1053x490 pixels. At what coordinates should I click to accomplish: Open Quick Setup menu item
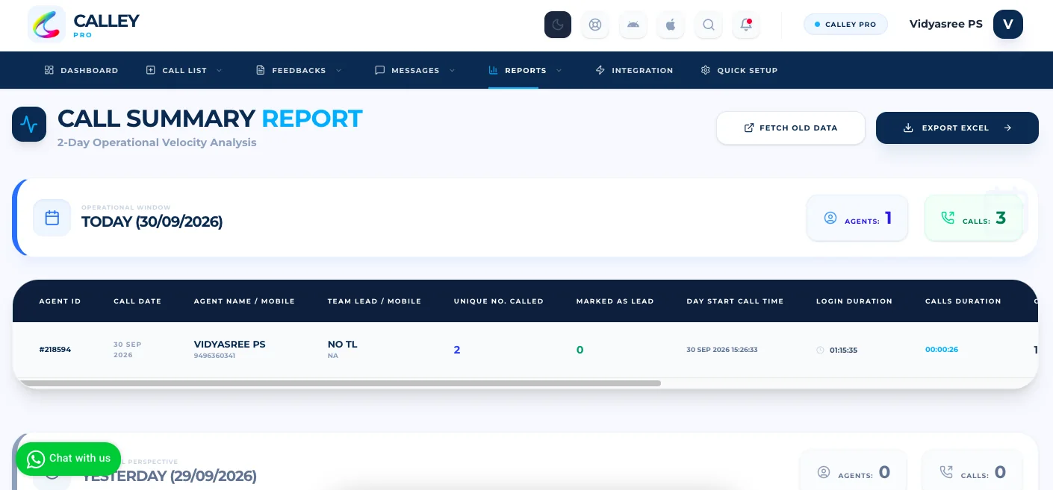739,70
